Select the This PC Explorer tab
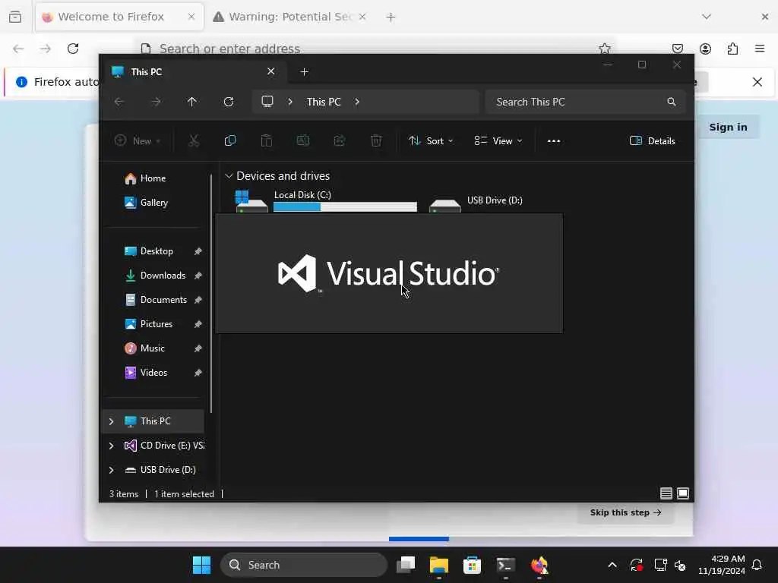This screenshot has height=583, width=778. click(x=194, y=72)
